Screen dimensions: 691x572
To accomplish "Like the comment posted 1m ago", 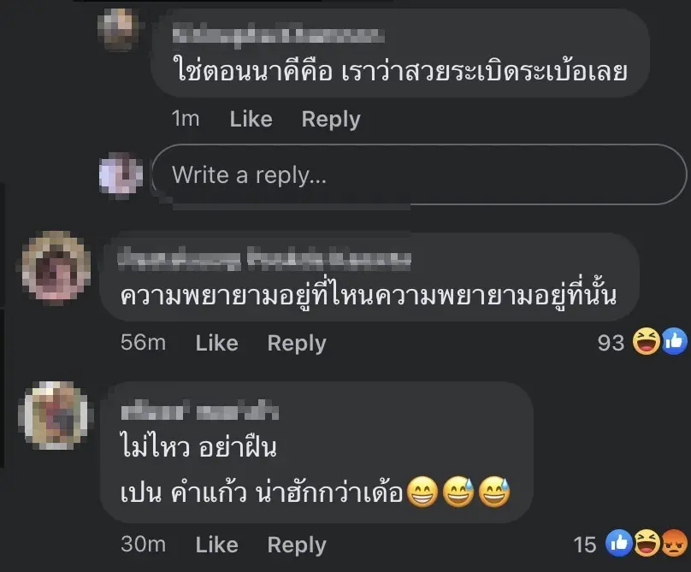I will pyautogui.click(x=251, y=119).
